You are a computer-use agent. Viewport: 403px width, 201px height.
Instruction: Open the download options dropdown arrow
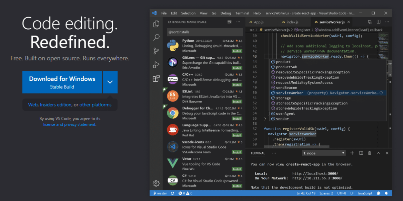[110, 82]
